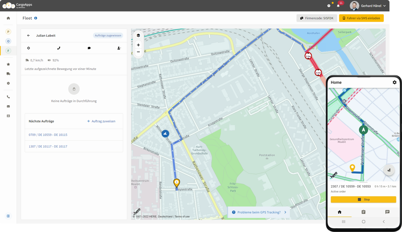Select the truck fleet icon in the sidebar
This screenshot has width=402, height=232.
click(x=8, y=74)
